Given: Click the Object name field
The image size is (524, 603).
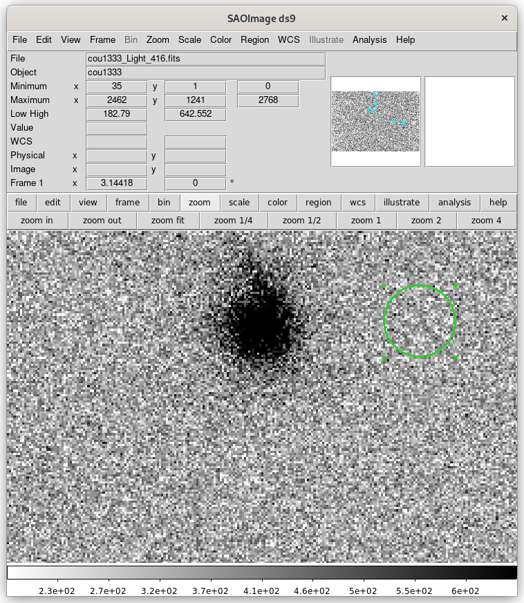Looking at the screenshot, I should coord(205,73).
